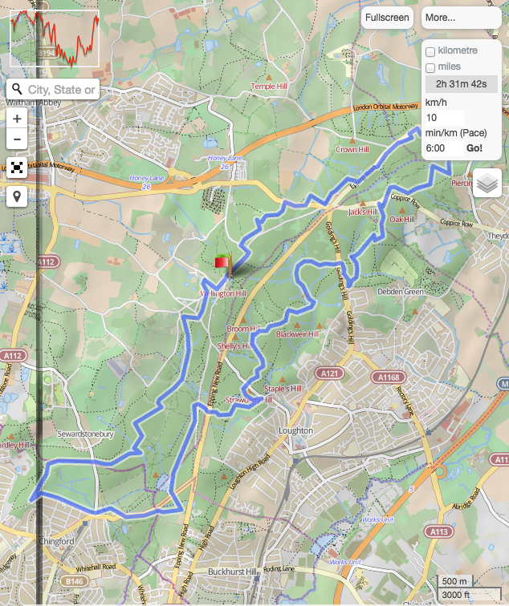This screenshot has height=606, width=509.
Task: Click the fit-to-bounds fullscreen icon
Action: pyautogui.click(x=17, y=168)
